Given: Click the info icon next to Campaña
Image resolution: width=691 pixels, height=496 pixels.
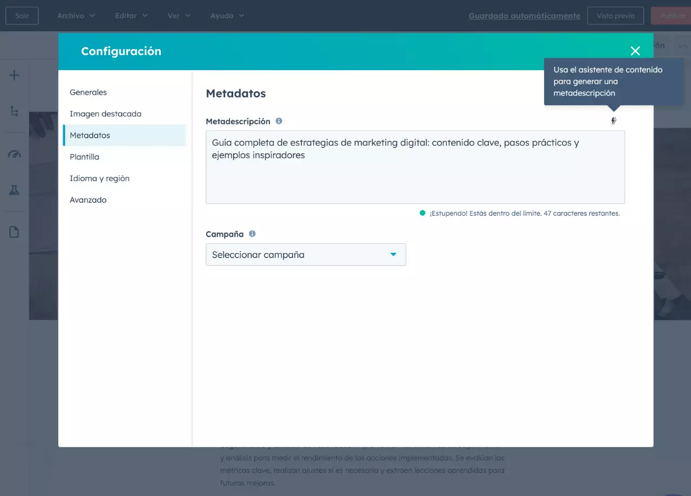Looking at the screenshot, I should point(252,234).
